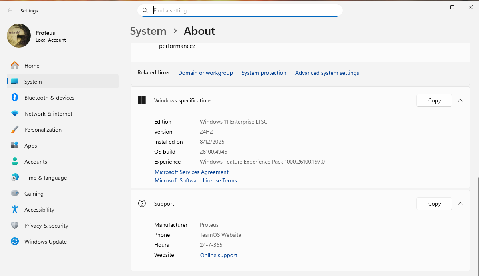Open Domain or workgroup link
The width and height of the screenshot is (479, 276).
point(205,73)
